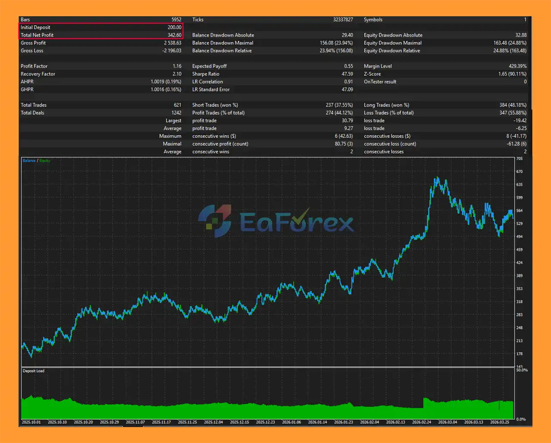Screen dimensions: 551x443
Task: Select the green Equity legend label
Action: tap(45, 161)
